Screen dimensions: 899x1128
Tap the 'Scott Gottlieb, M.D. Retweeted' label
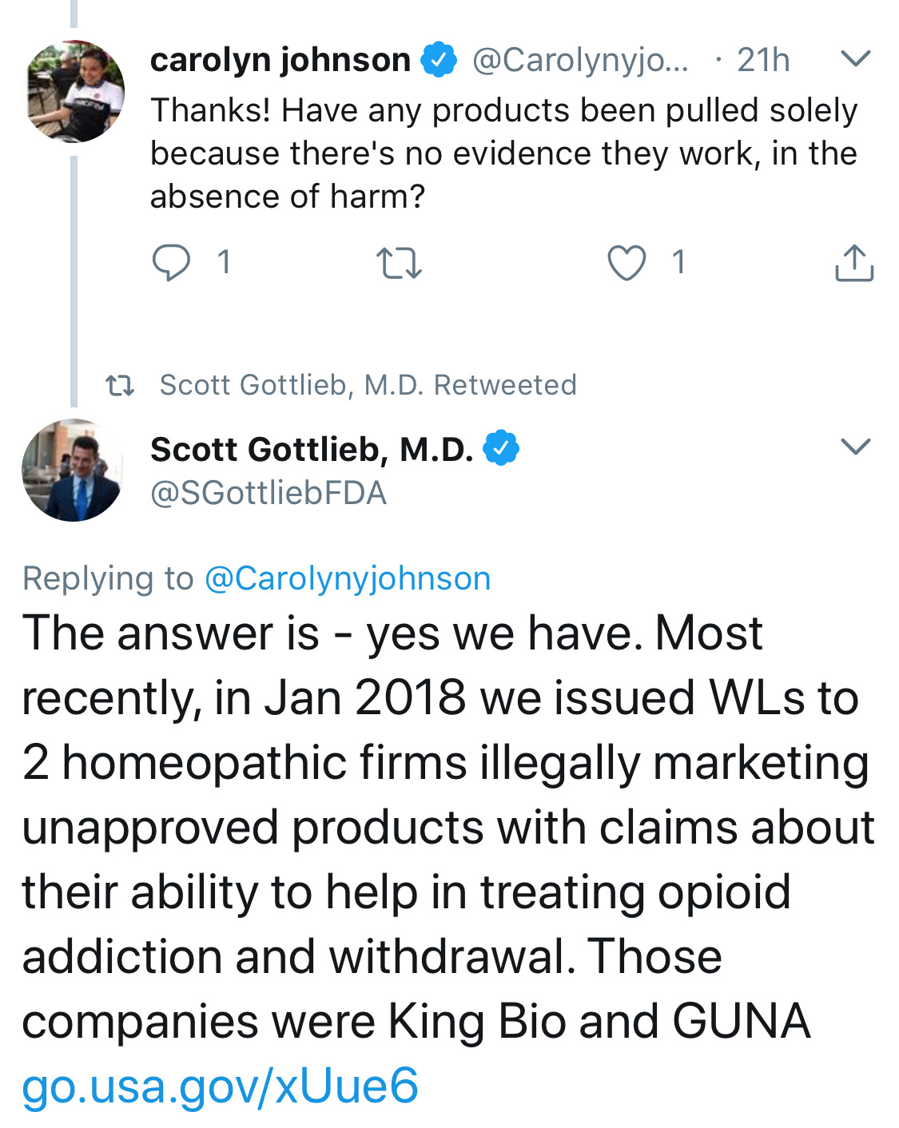(368, 385)
